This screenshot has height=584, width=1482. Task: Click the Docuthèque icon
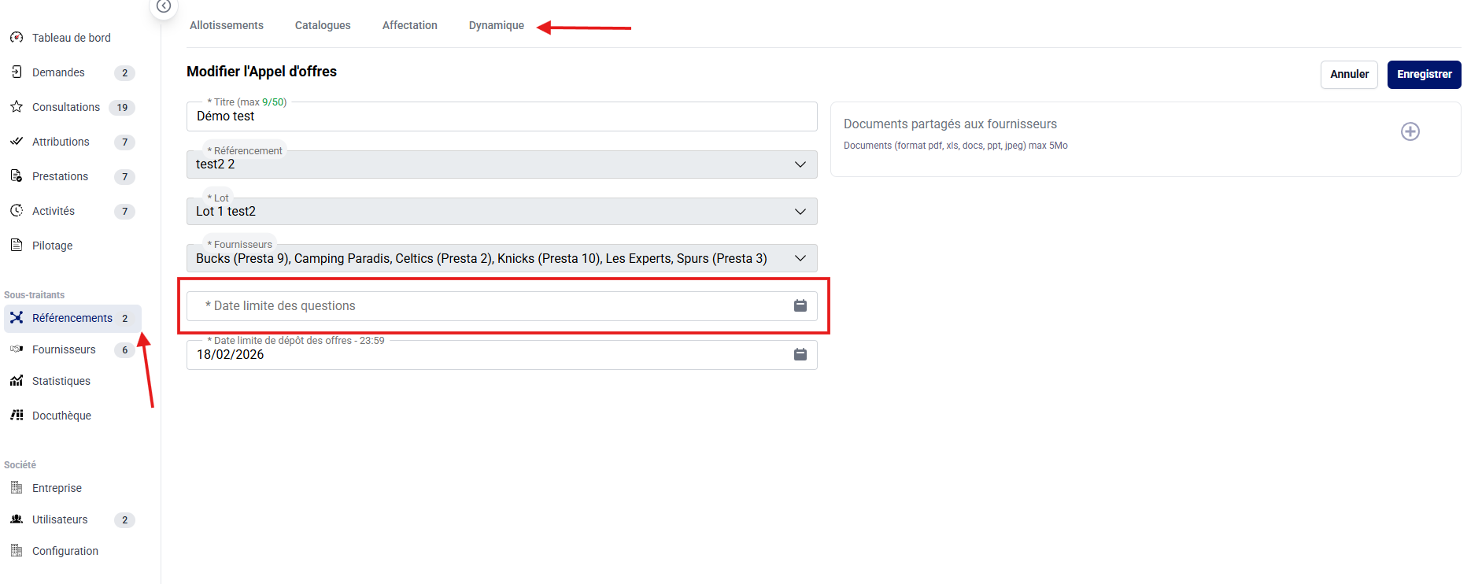pos(17,415)
